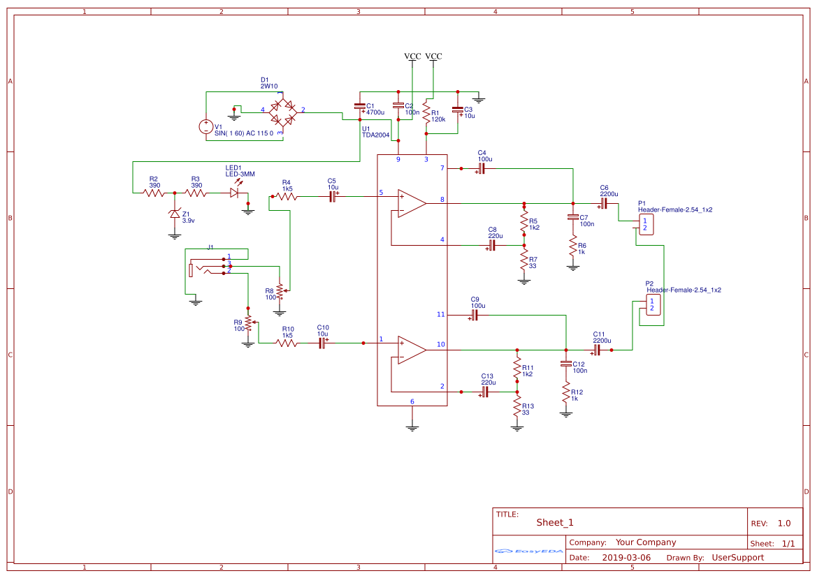The height and width of the screenshot is (578, 817).
Task: Click the C10 10u capacitor symbol
Action: tap(323, 343)
